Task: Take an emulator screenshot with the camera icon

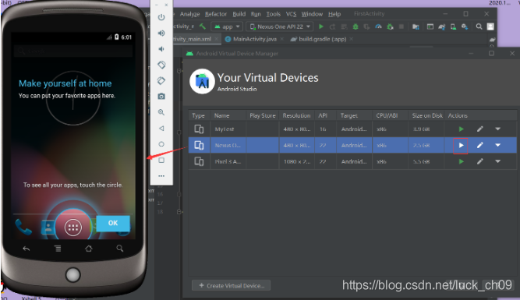Action: pos(161,97)
